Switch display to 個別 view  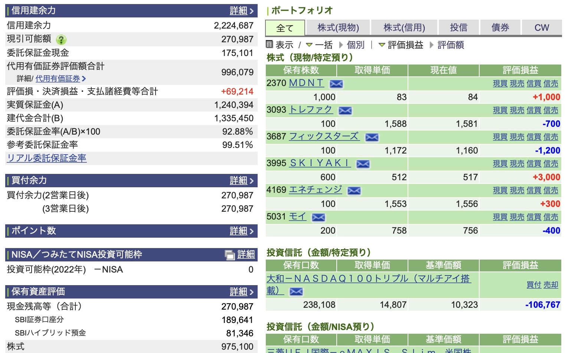(355, 45)
